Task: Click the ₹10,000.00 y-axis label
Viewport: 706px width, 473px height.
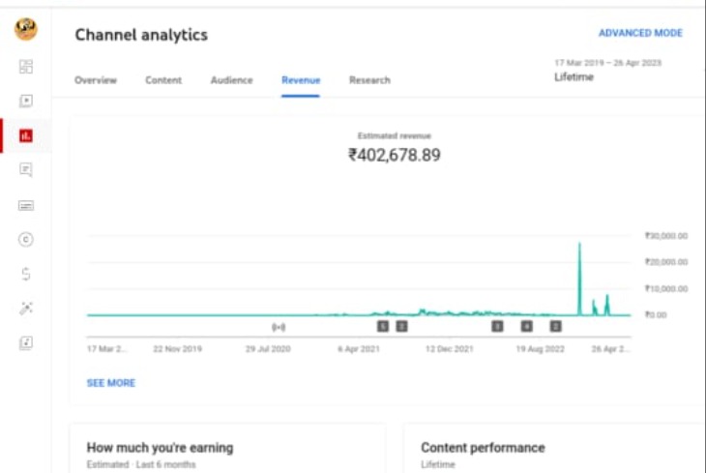Action: pyautogui.click(x=666, y=288)
